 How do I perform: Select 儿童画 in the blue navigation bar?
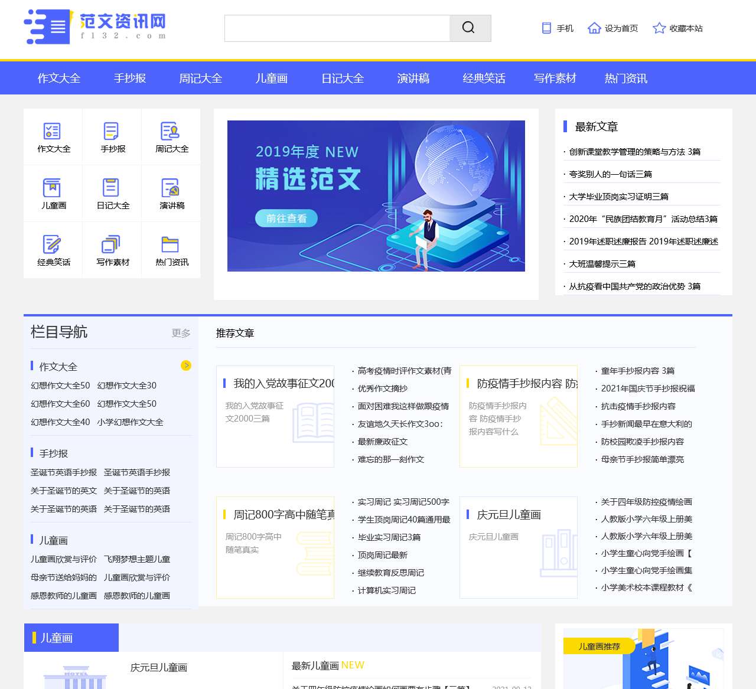pyautogui.click(x=272, y=79)
